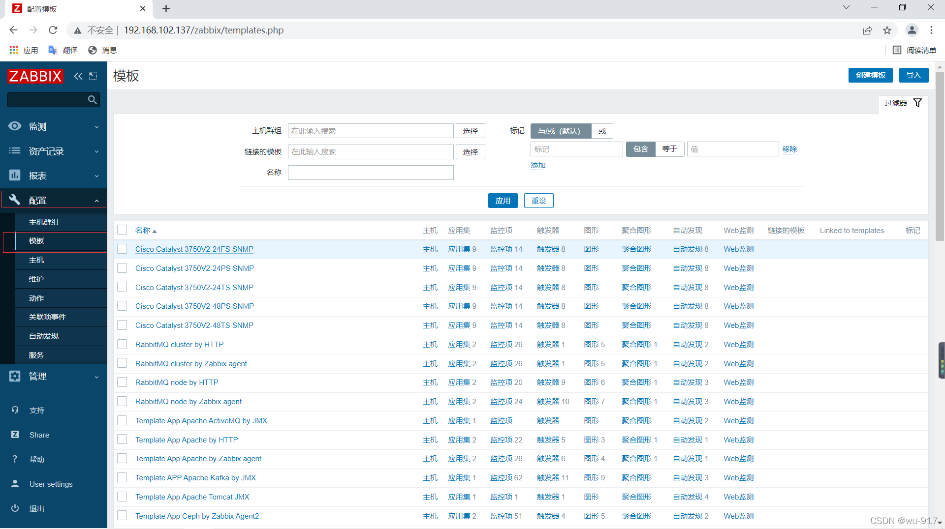Reload the page
The height and width of the screenshot is (529, 945).
tap(53, 30)
